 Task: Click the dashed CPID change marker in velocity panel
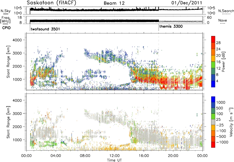coord(159,122)
